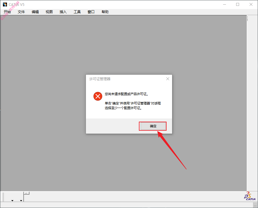Expand the first bottom toolbar dropdown arrow
Image resolution: width=258 pixels, height=208 pixels.
point(12,201)
